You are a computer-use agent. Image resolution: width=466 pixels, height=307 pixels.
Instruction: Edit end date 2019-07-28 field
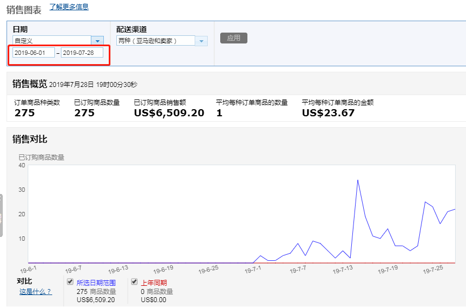[82, 53]
